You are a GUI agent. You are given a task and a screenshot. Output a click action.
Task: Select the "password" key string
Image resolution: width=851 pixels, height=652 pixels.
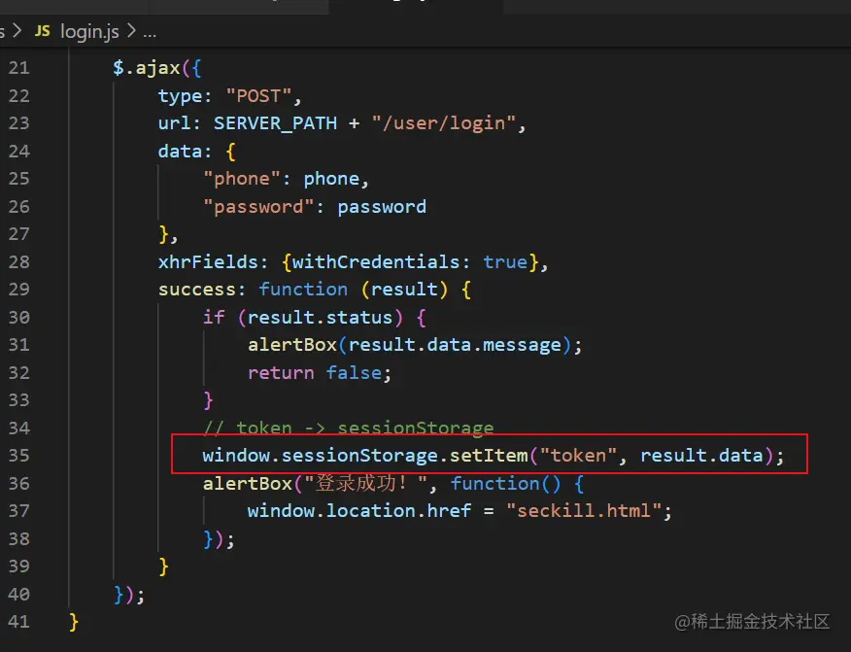click(258, 207)
